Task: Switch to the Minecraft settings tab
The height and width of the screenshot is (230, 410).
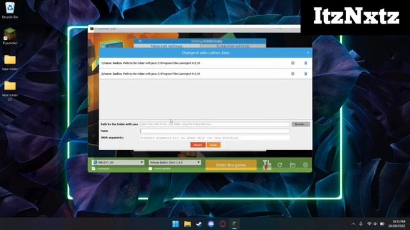Action: (167, 46)
